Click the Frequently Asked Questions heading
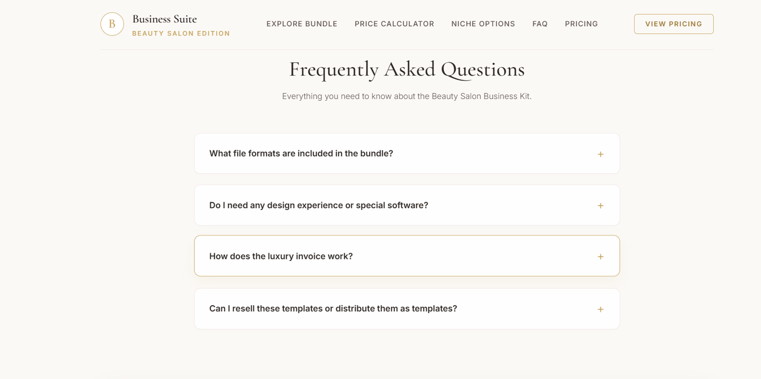The image size is (761, 379). pos(407,69)
